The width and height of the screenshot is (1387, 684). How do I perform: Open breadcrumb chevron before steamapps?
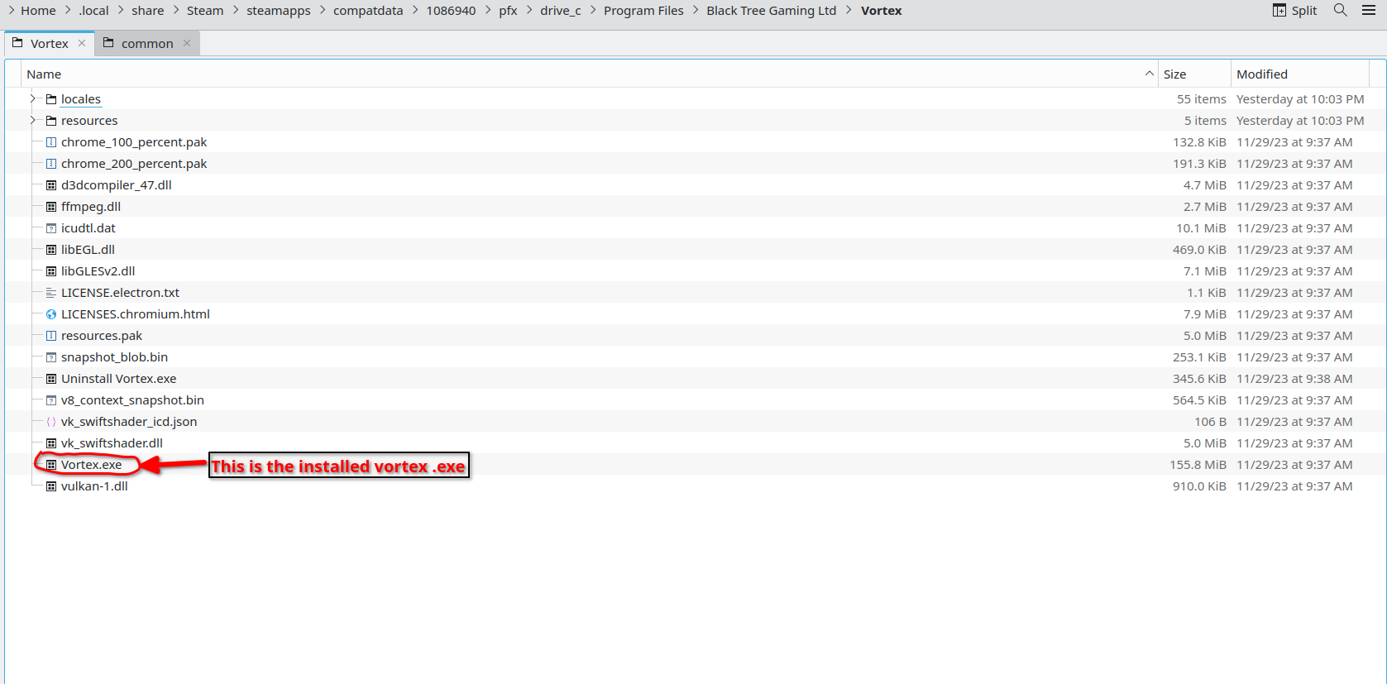[236, 10]
